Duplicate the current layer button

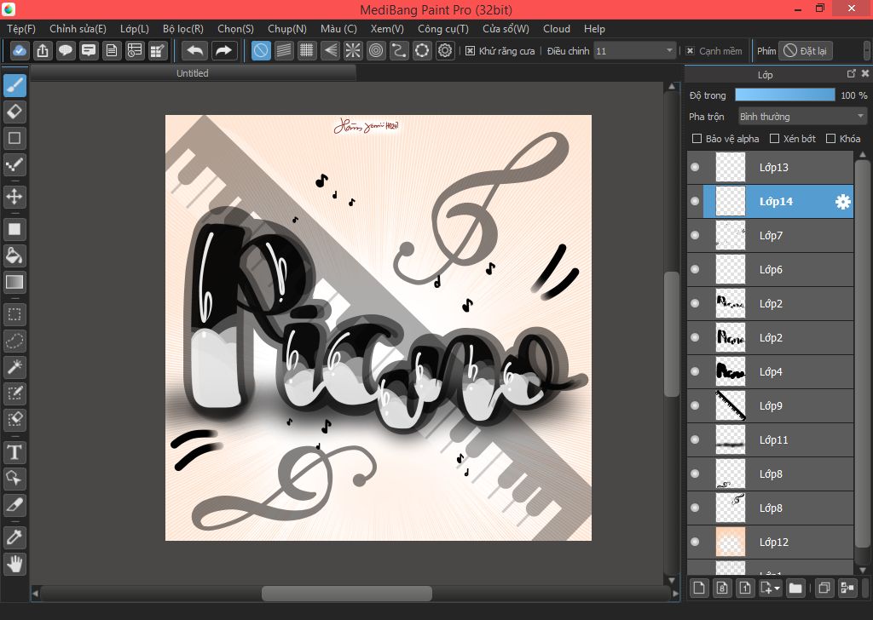(x=824, y=588)
